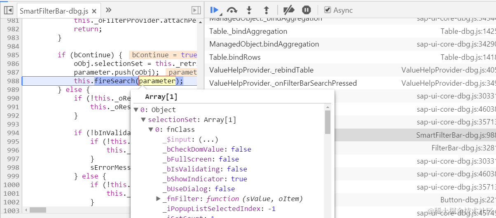Step into next function call
Image resolution: width=496 pixels, height=218 pixels.
(249, 10)
